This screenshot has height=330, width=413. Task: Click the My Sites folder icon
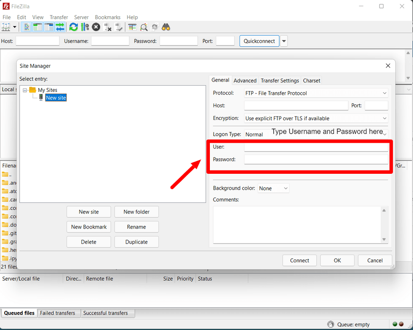[33, 90]
